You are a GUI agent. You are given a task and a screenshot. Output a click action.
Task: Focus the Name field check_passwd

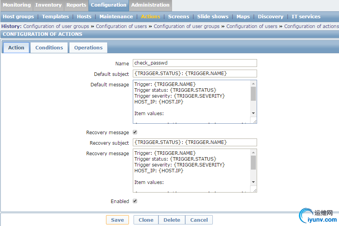click(195, 63)
